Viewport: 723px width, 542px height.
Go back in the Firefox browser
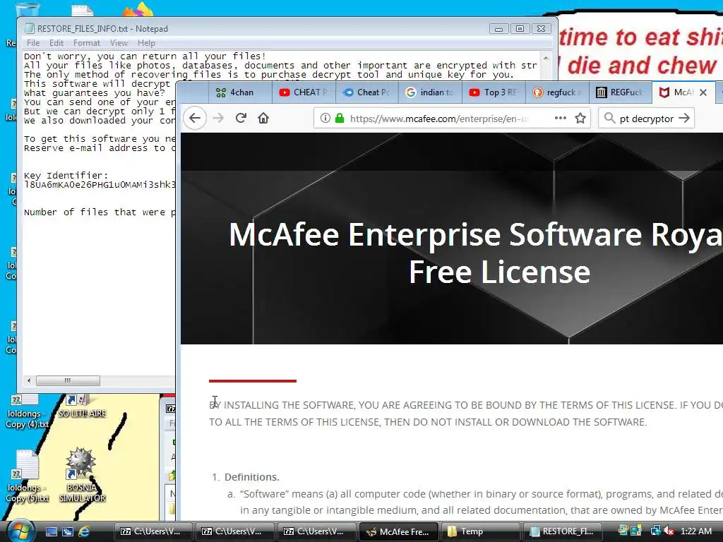(x=195, y=119)
